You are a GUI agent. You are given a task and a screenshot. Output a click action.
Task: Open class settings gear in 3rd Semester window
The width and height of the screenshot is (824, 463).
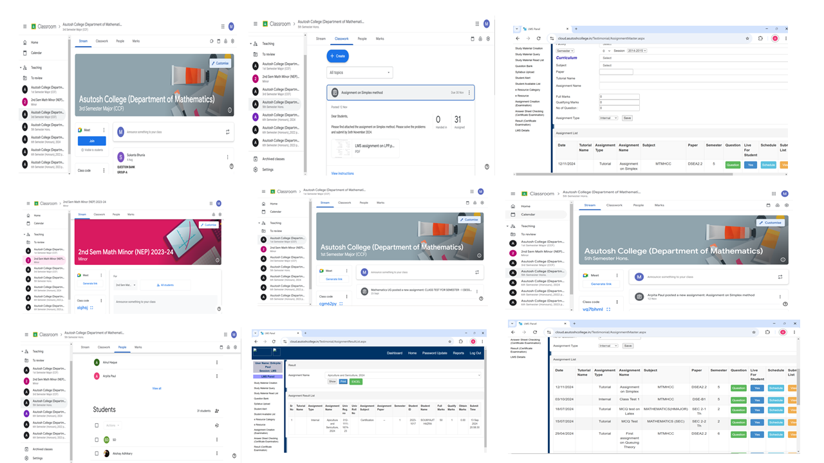(x=232, y=41)
